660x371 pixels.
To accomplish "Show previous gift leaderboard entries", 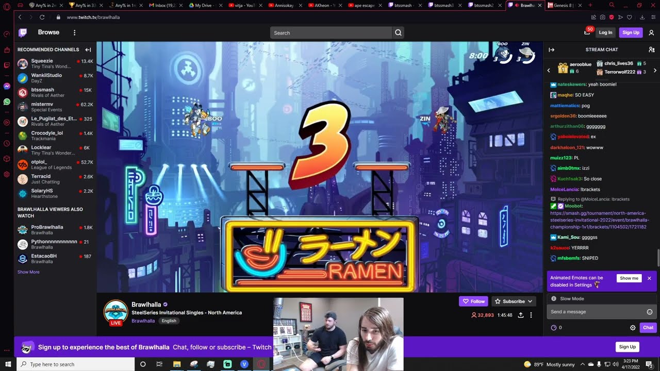I will tap(549, 70).
